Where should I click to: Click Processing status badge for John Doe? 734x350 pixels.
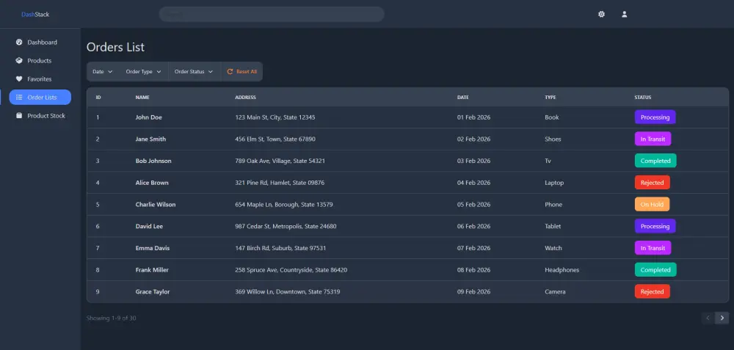655,117
